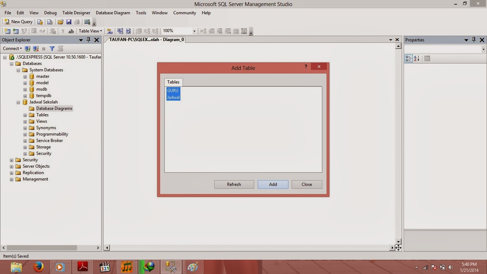Screen dimensions: 487x274
Task: Open the 100% zoom dropdown
Action: tap(194, 31)
